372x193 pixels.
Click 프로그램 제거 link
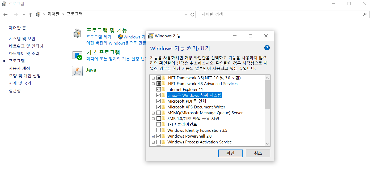pyautogui.click(x=99, y=37)
